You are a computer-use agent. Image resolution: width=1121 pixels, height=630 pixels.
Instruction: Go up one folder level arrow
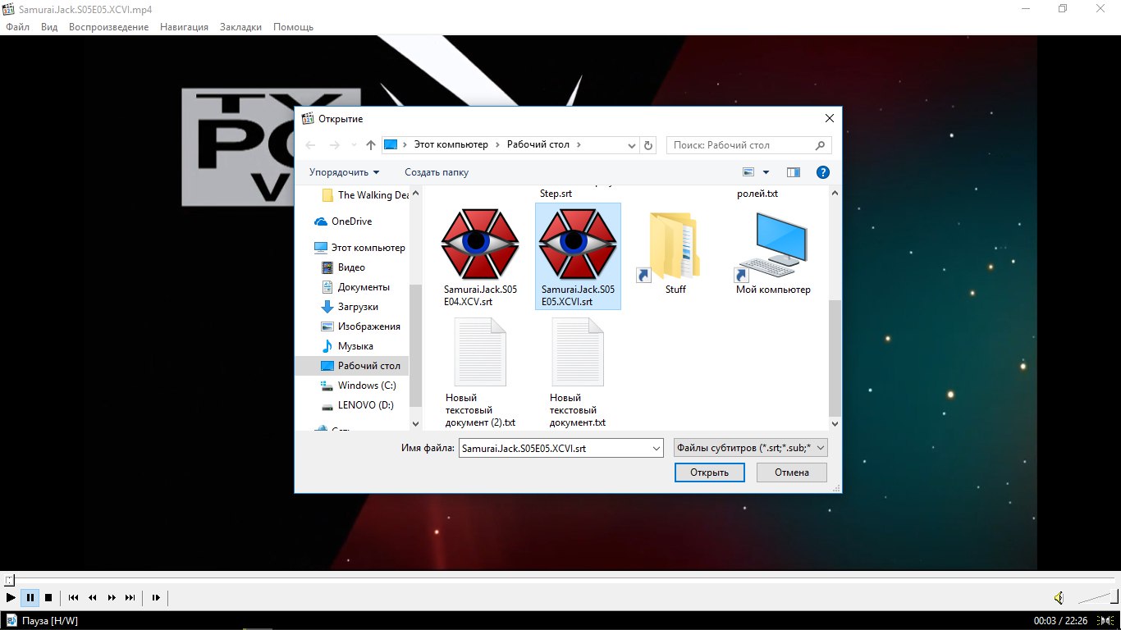tap(370, 145)
